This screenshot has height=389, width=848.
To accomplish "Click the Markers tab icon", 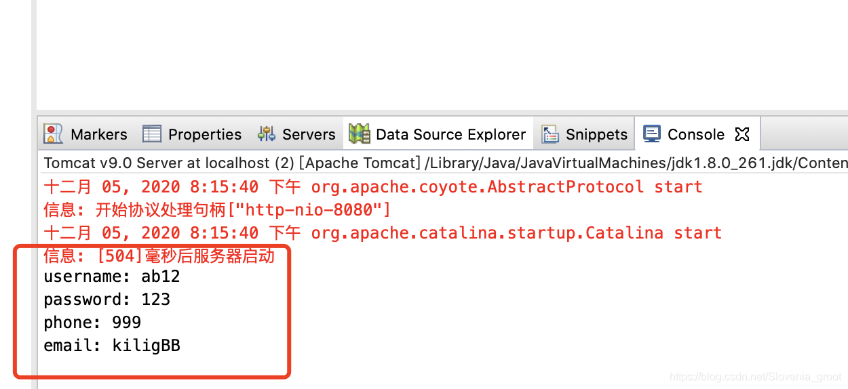I will pyautogui.click(x=53, y=134).
